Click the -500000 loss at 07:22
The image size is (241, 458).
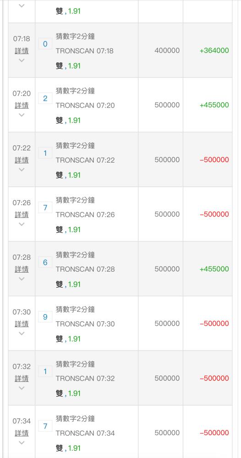pos(214,160)
